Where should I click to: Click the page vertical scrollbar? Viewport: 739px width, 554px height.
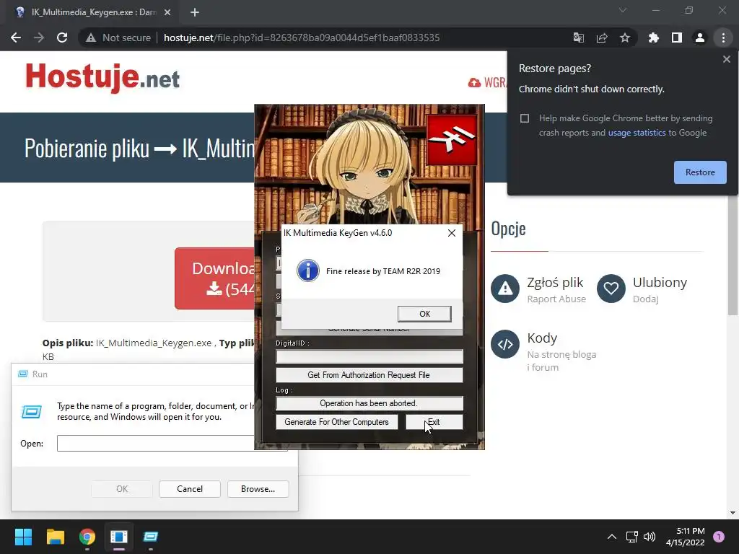pos(733,255)
